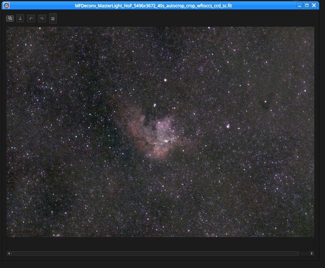Click the horizontal scrollbar thumb
325x268 pixels.
[x=155, y=253]
